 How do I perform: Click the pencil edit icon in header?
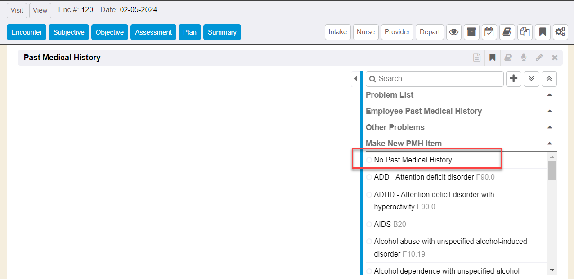[x=539, y=58]
